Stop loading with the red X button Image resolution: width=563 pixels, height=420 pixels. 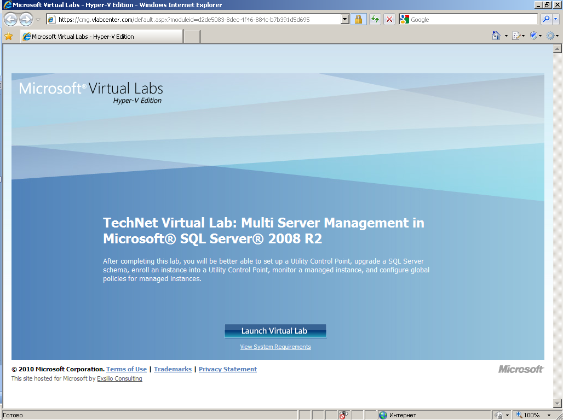(x=389, y=20)
